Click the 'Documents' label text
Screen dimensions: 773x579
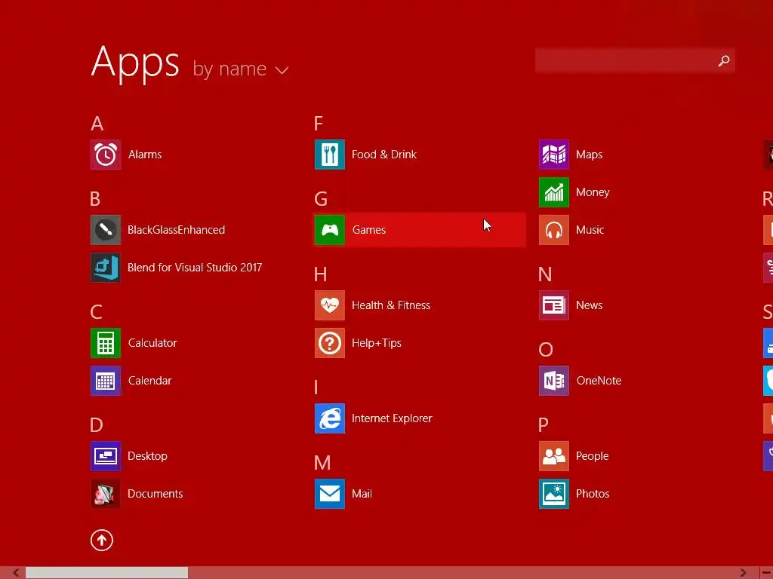pyautogui.click(x=156, y=494)
